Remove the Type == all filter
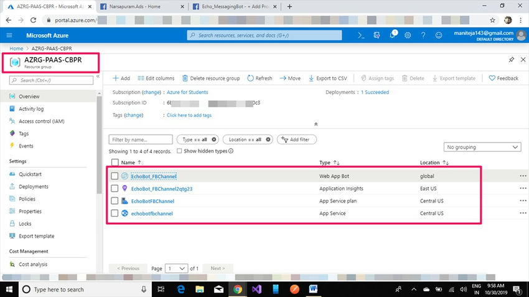Image resolution: width=529 pixels, height=297 pixels. [x=213, y=139]
